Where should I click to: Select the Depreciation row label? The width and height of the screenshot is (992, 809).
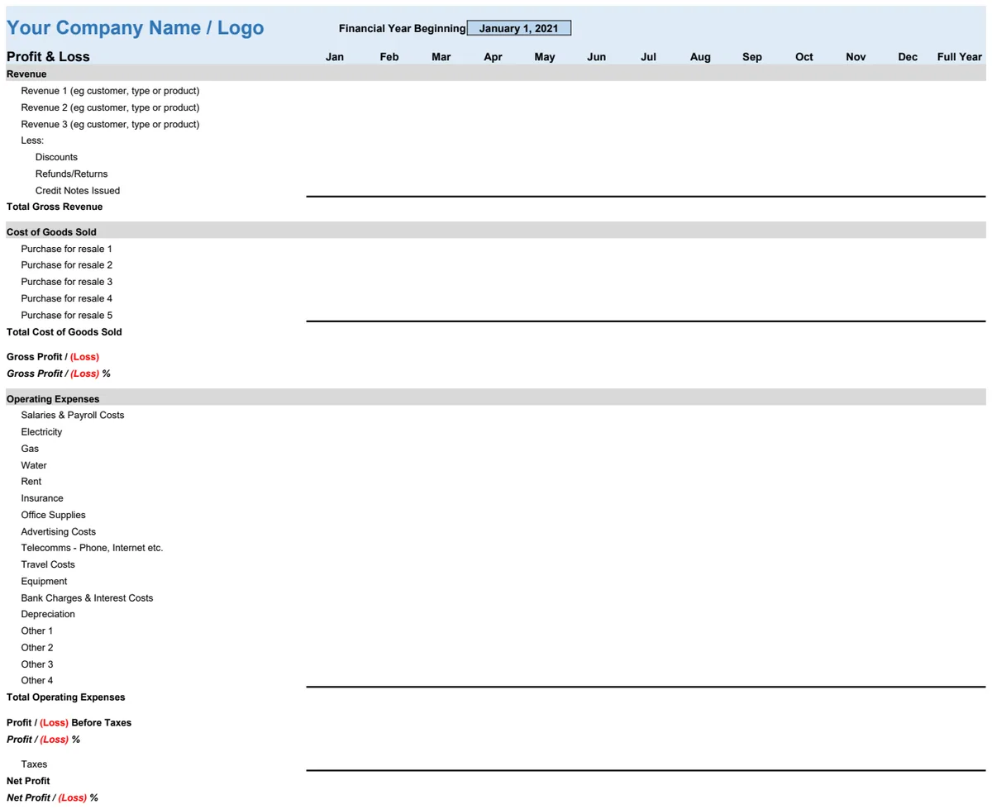pos(48,614)
